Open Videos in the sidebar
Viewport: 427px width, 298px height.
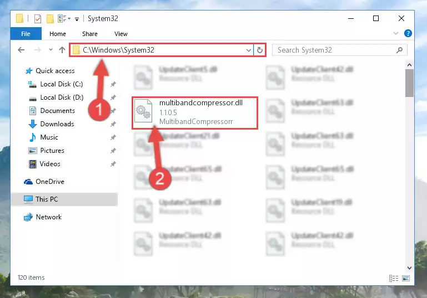(x=50, y=164)
